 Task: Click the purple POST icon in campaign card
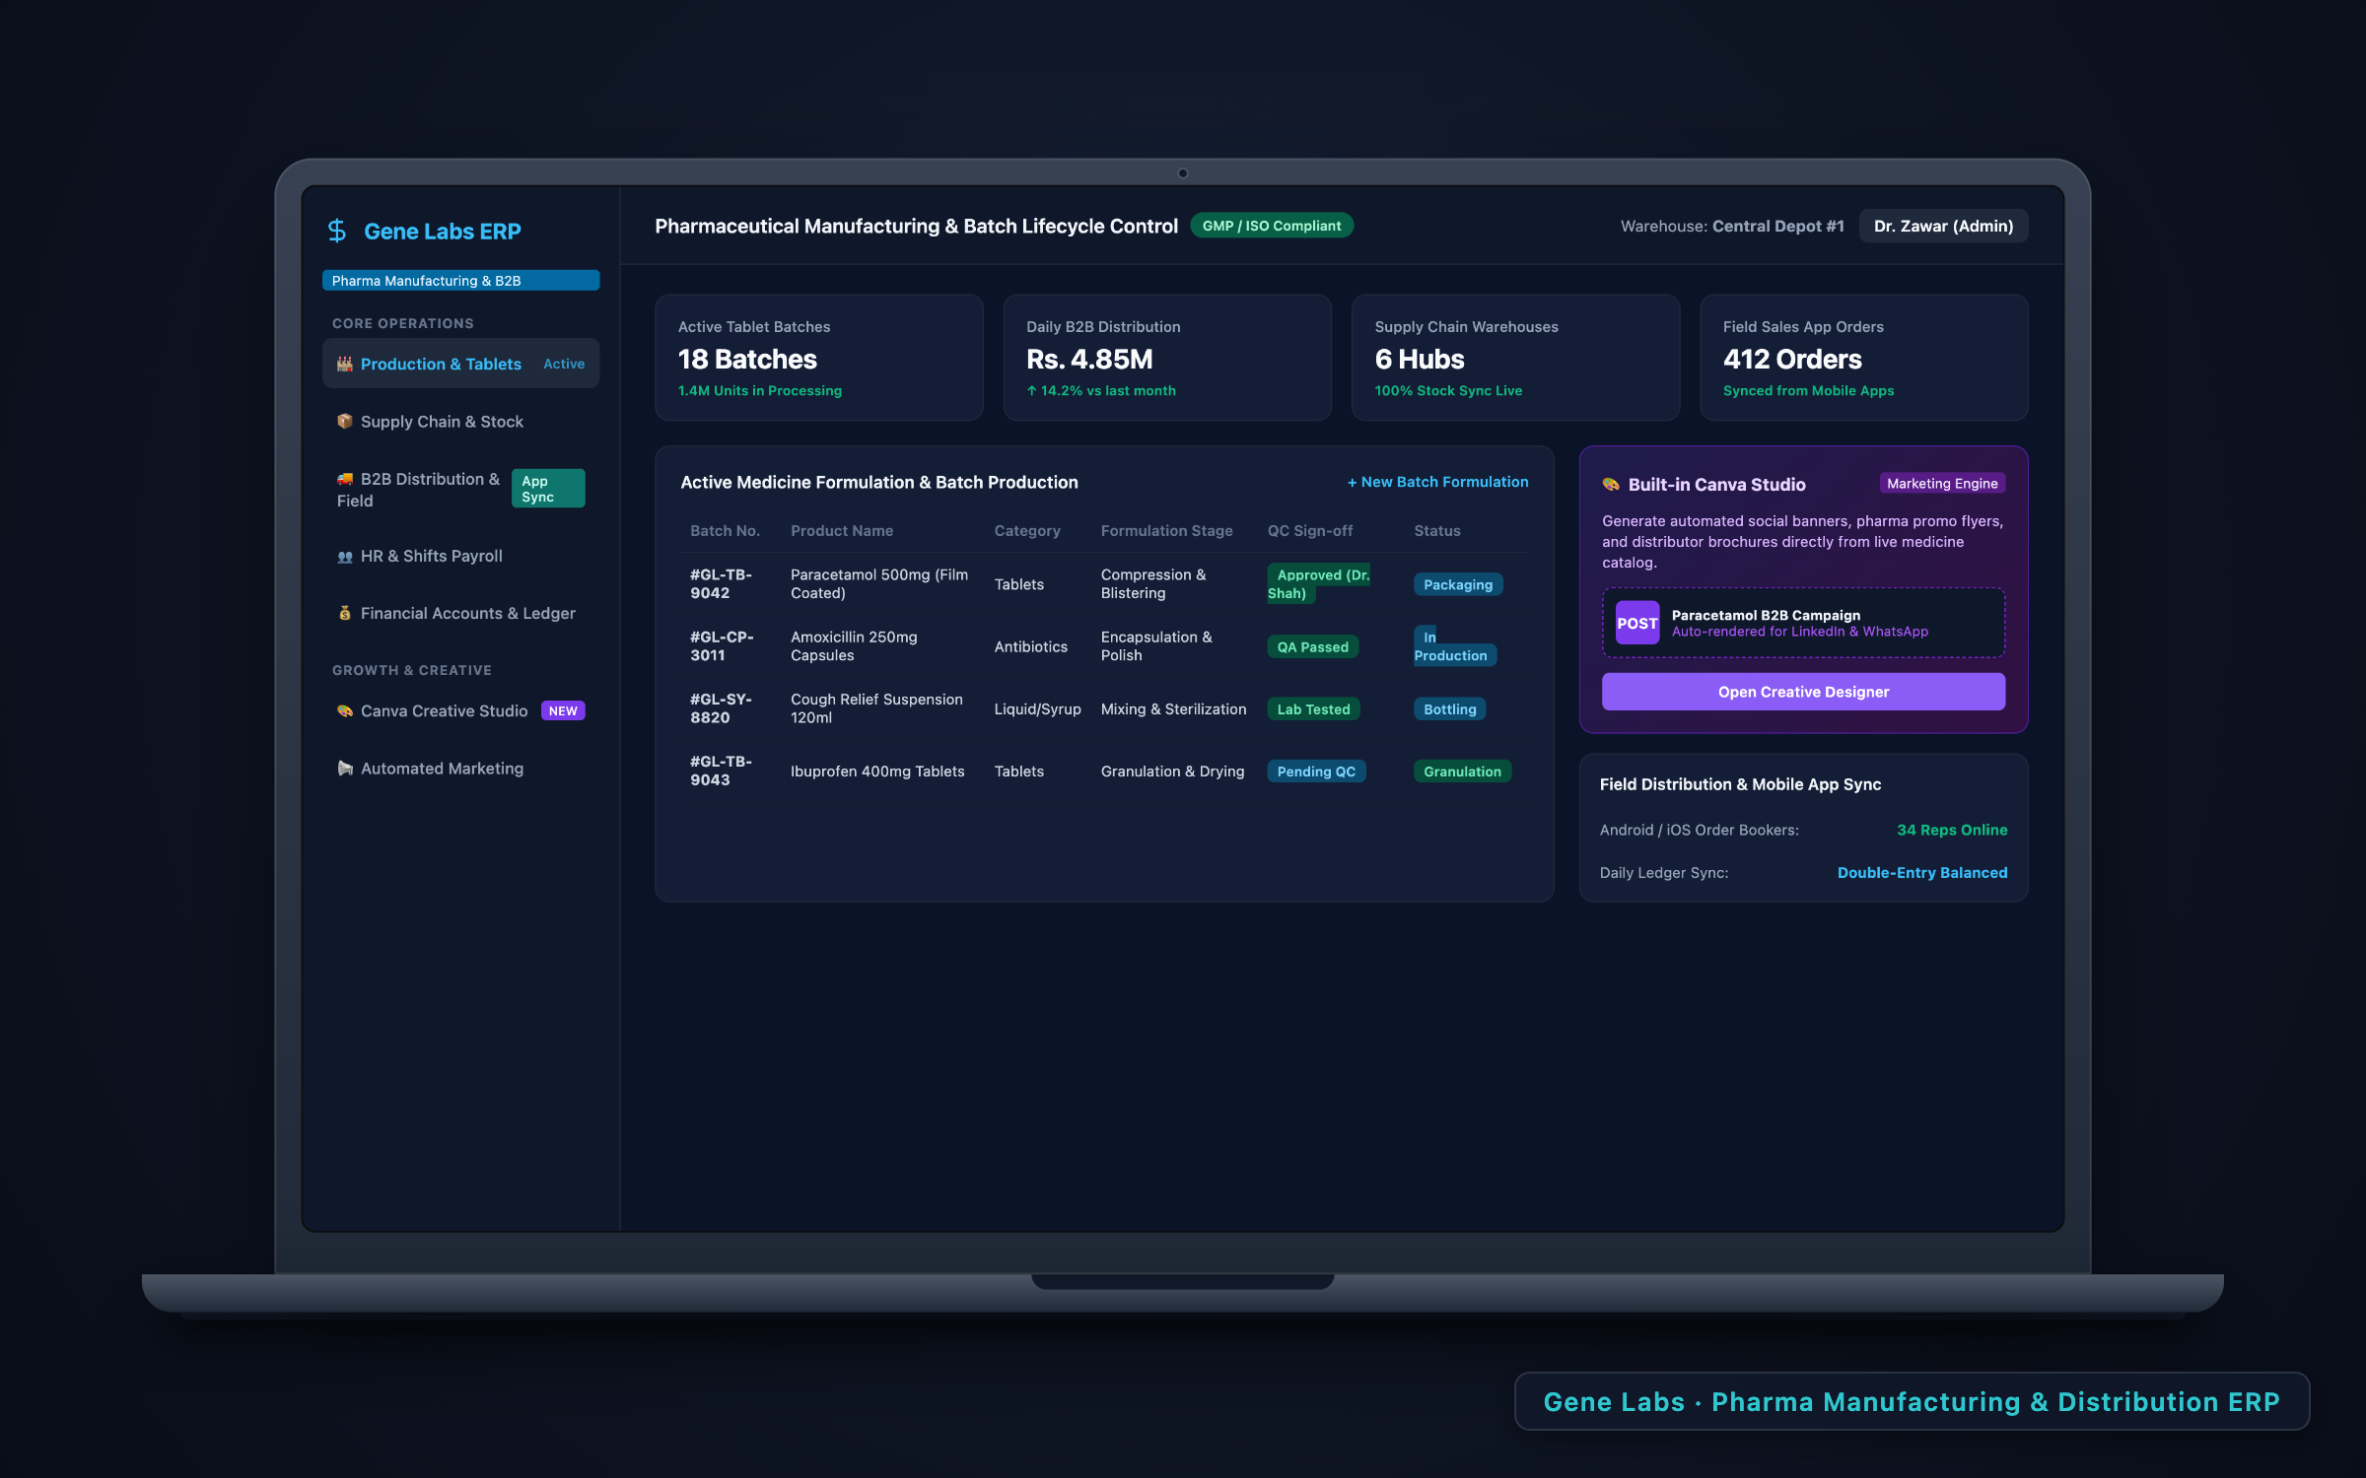coord(1637,623)
